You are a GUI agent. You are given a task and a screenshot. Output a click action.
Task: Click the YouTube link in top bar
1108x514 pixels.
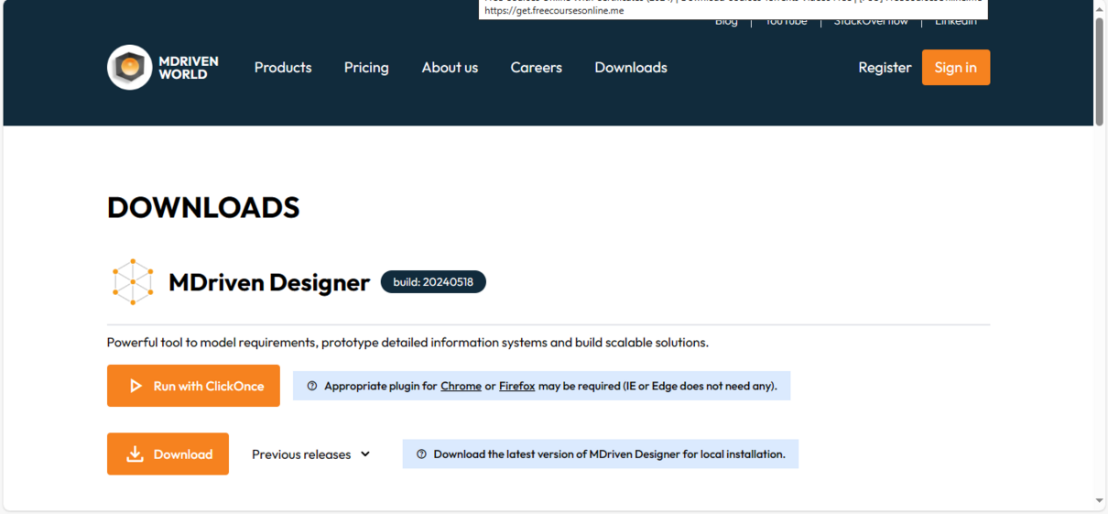787,21
